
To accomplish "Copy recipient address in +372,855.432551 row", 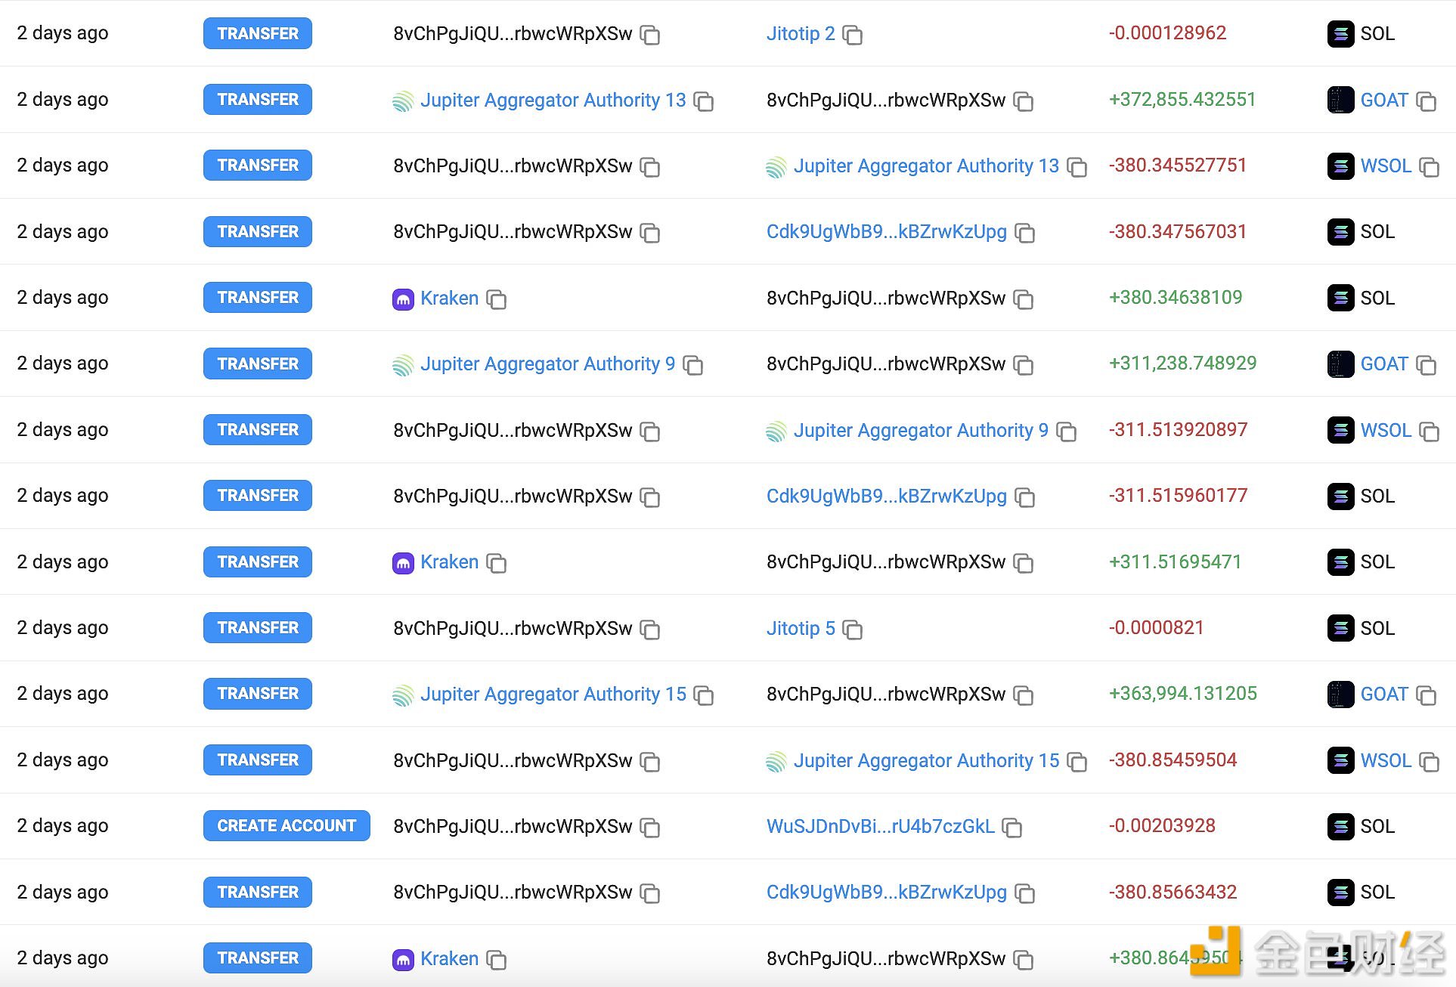I will (1023, 101).
